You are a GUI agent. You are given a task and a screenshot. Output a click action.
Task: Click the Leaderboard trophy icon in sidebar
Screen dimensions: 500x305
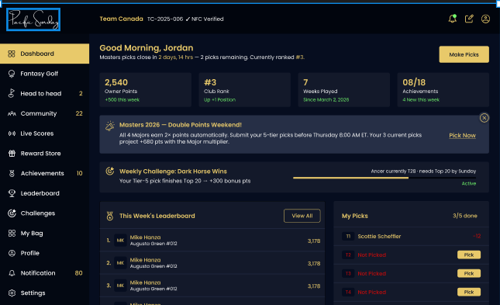pyautogui.click(x=12, y=193)
